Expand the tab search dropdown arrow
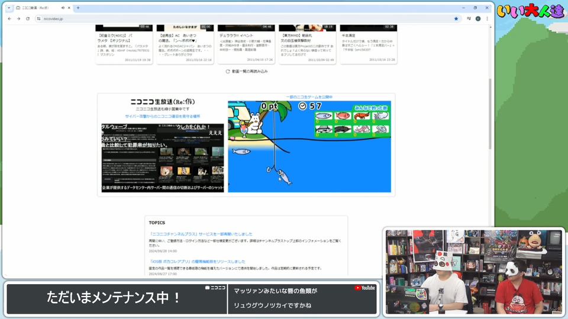Viewport: 568px width, 319px height. pos(9,8)
